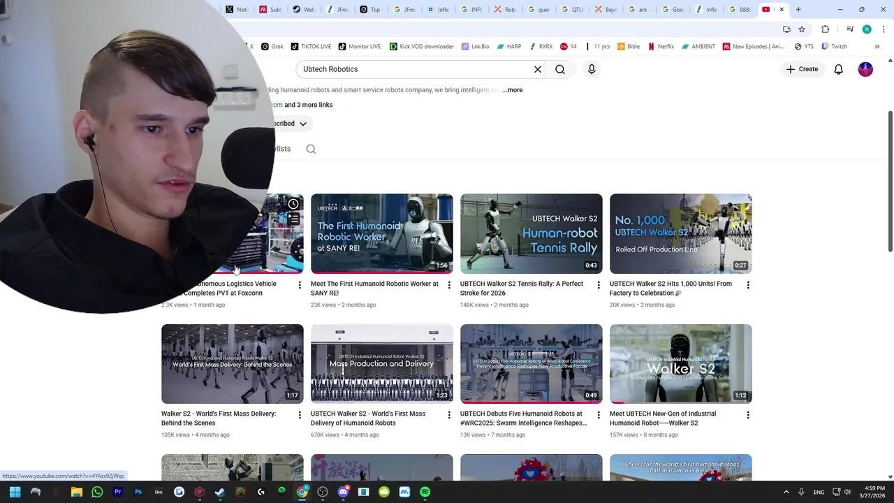The width and height of the screenshot is (894, 503).
Task: Open options for World's First Mass Delivery of Humanoid Robots
Action: tap(449, 415)
